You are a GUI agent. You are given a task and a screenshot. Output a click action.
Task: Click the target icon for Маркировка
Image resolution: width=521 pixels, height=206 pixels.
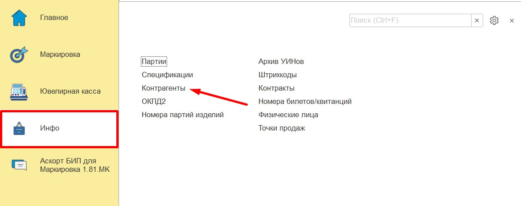(x=19, y=55)
